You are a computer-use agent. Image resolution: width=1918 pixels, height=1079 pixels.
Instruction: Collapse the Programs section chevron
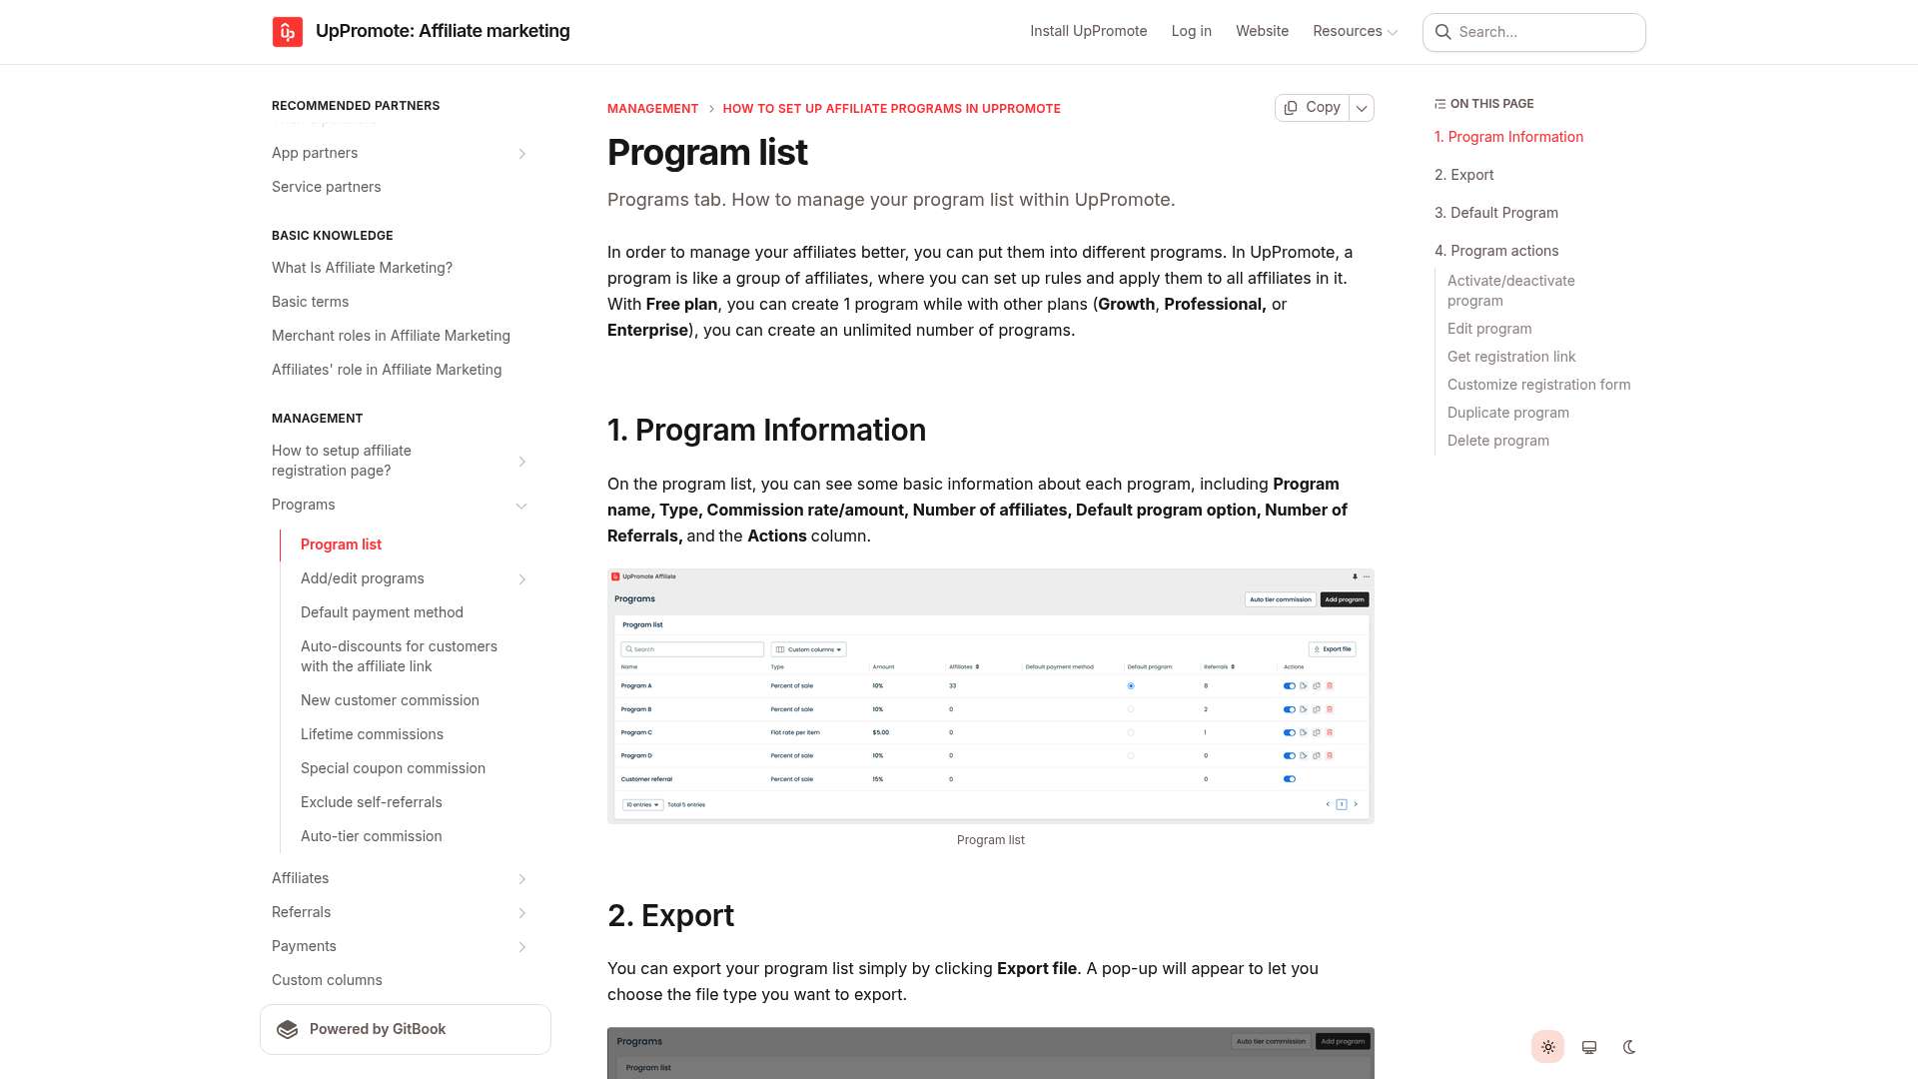[521, 505]
